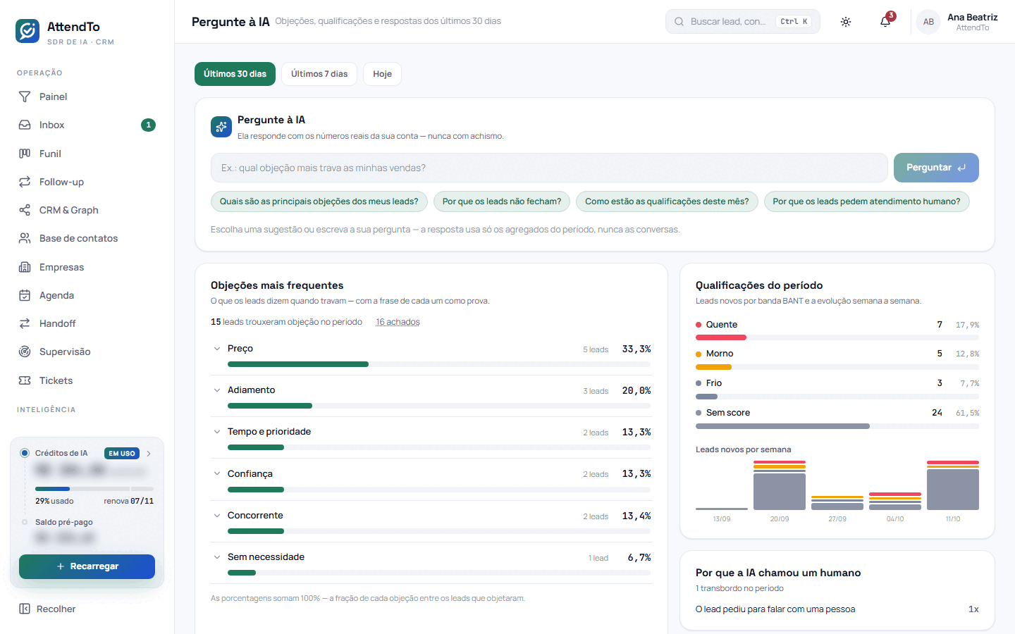Viewport: 1015px width, 634px height.
Task: Click the 20/09 weekly leads bar
Action: coord(780,485)
